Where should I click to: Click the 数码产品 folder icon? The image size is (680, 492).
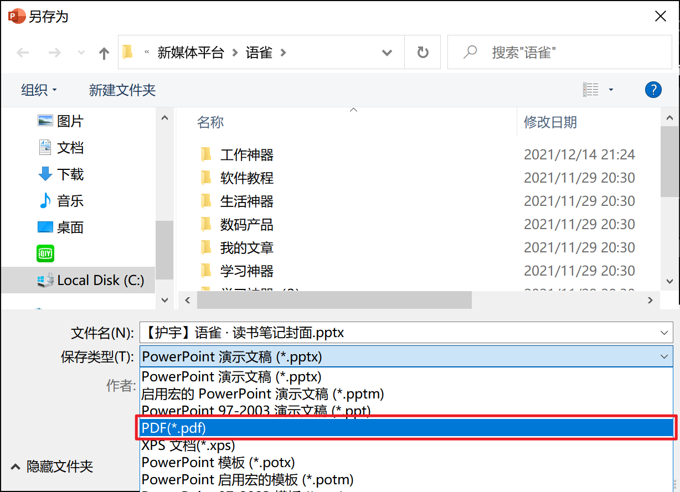[x=206, y=224]
